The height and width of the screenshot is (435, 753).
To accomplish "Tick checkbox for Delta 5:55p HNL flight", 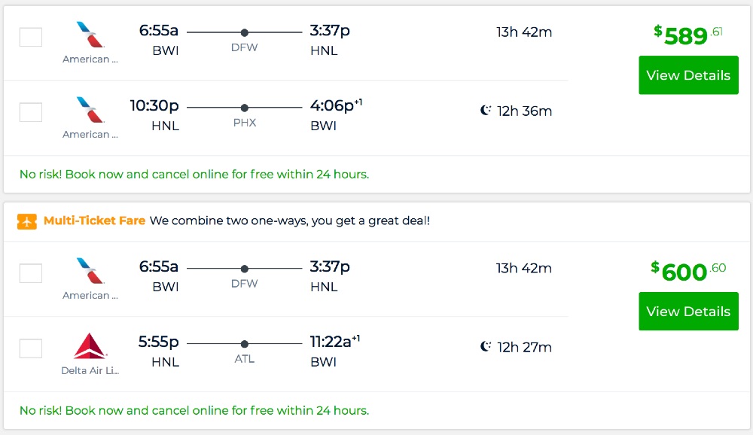I will pyautogui.click(x=31, y=348).
